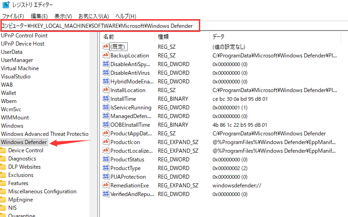Click the folder icon of Miscellaneous Configuration
The height and width of the screenshot is (217, 348).
(3, 191)
